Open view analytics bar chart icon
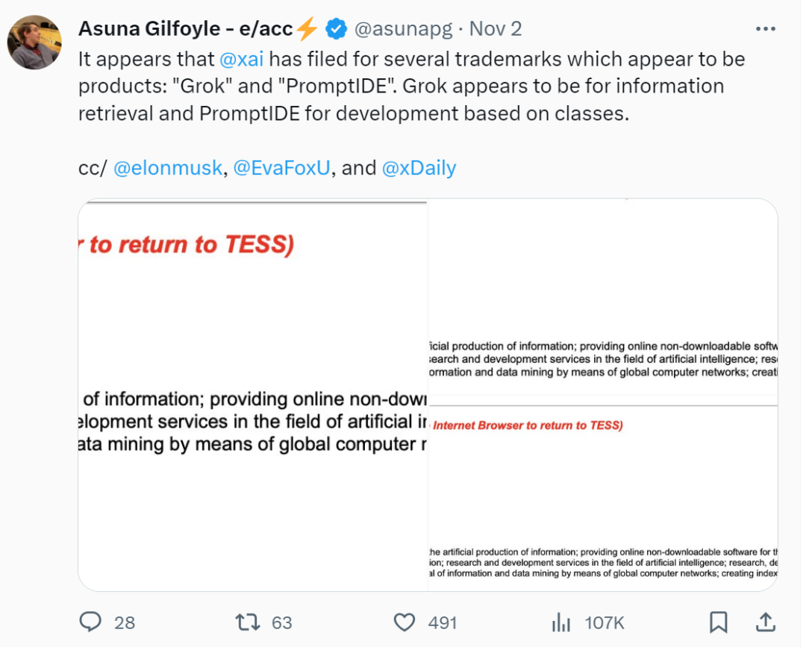Screen dimensions: 806x647 coord(561,622)
